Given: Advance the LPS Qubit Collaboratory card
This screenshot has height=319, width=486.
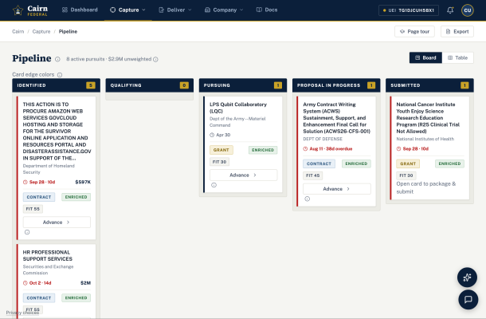Looking at the screenshot, I should (243, 175).
